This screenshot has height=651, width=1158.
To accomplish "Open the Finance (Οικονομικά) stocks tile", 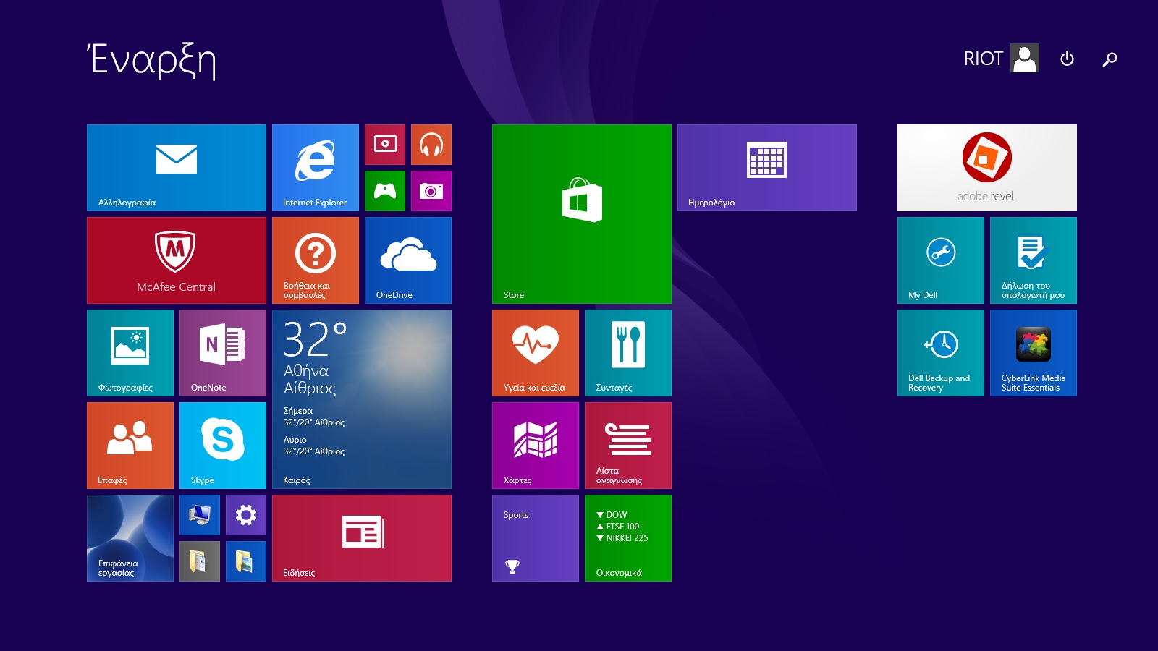I will [x=628, y=538].
